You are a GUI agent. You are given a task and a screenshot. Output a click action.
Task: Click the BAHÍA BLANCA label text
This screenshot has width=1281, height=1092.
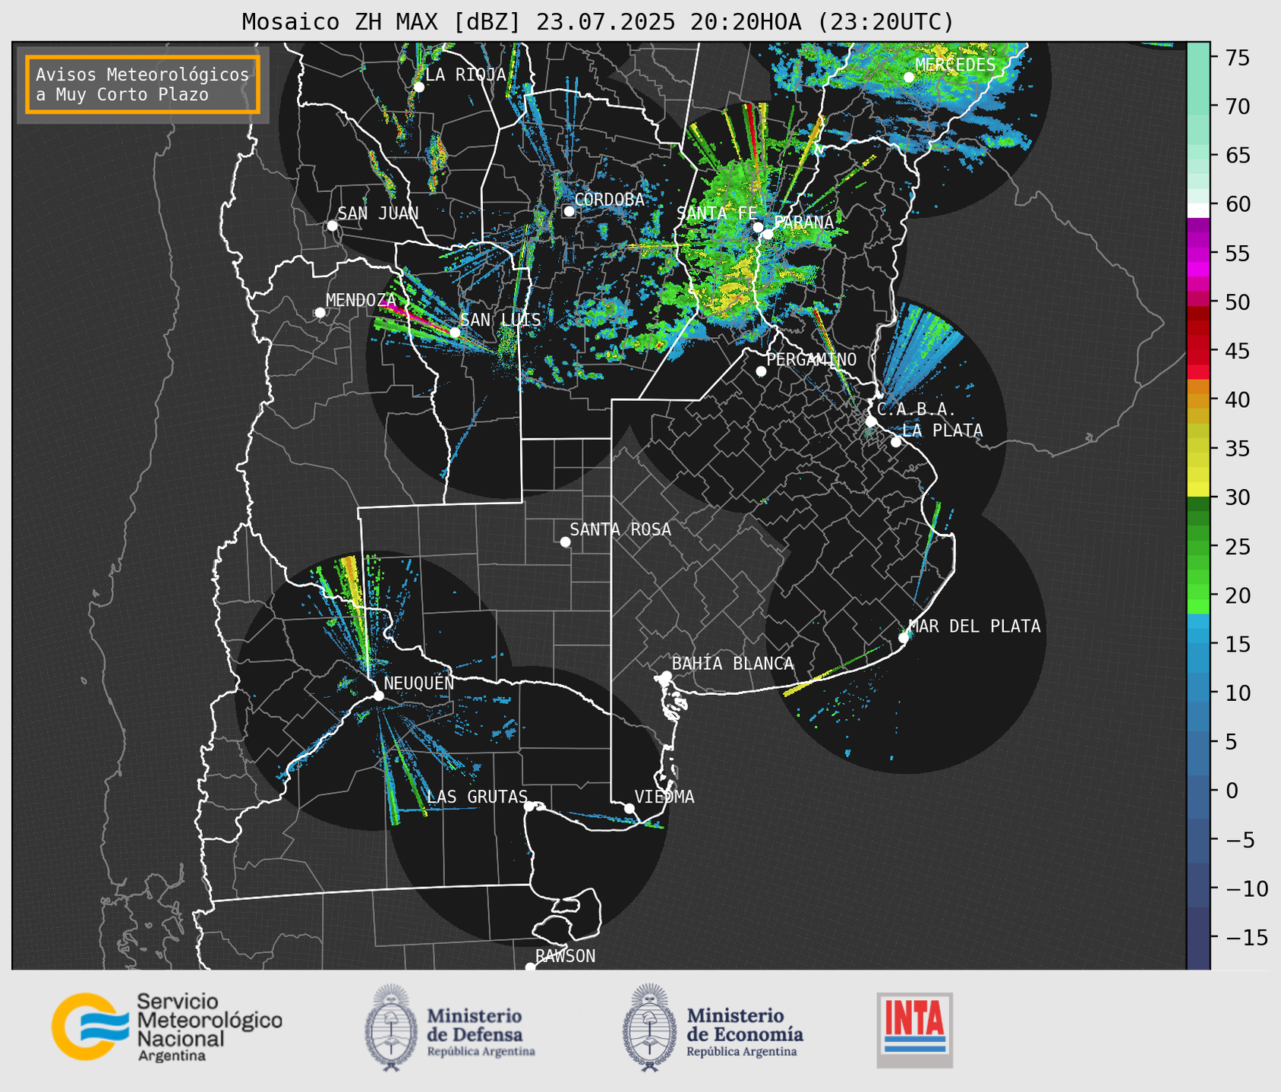pyautogui.click(x=733, y=664)
